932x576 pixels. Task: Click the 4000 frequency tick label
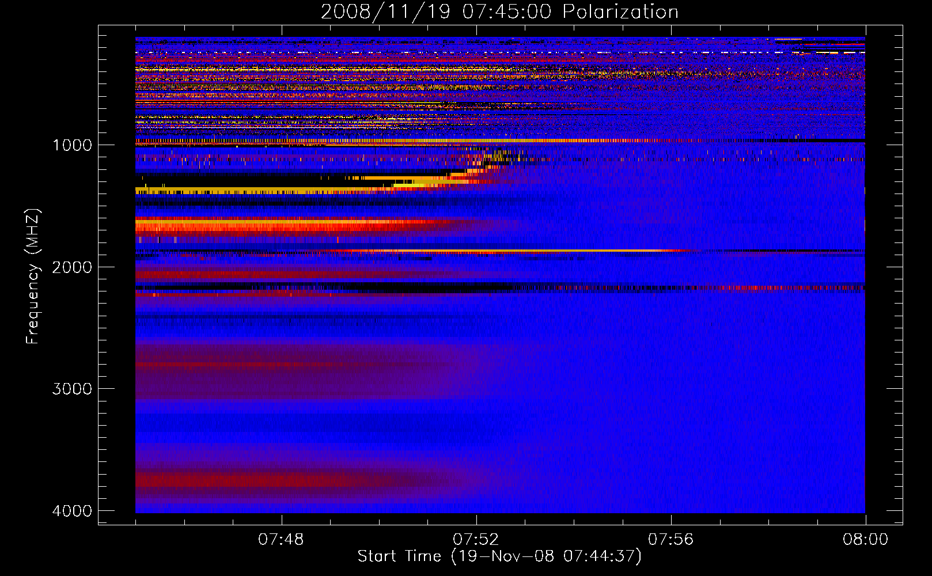click(x=73, y=511)
